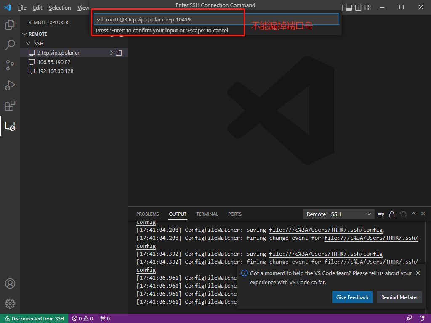Open the Search view icon
This screenshot has height=323, width=431.
point(10,45)
